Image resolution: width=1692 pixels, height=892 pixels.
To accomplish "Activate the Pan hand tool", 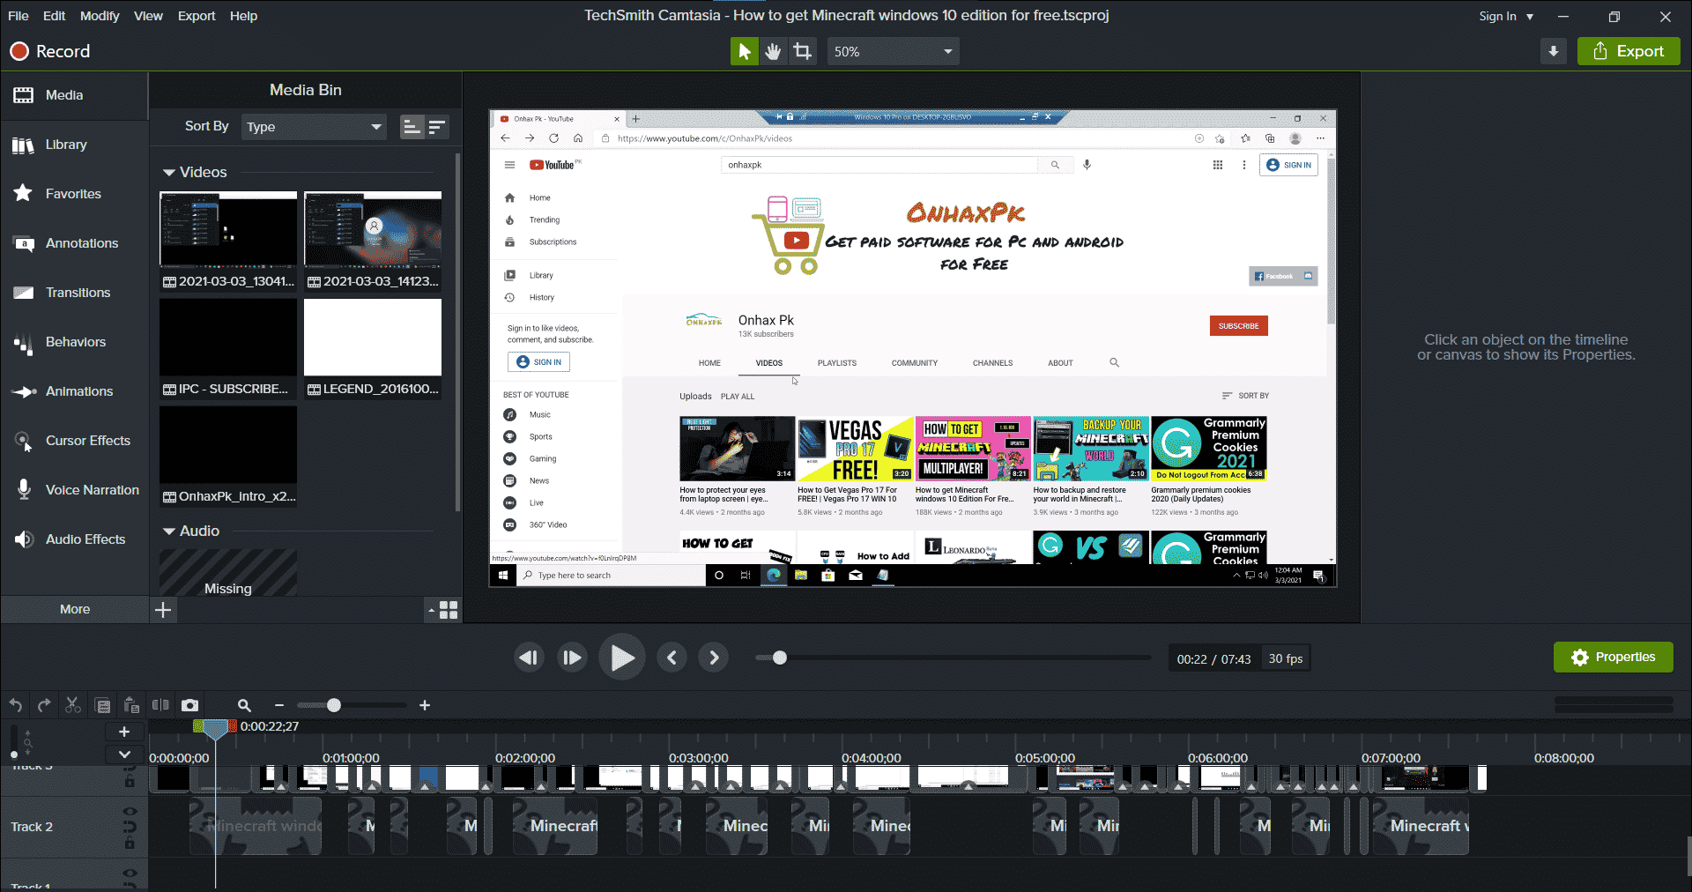I will (773, 51).
